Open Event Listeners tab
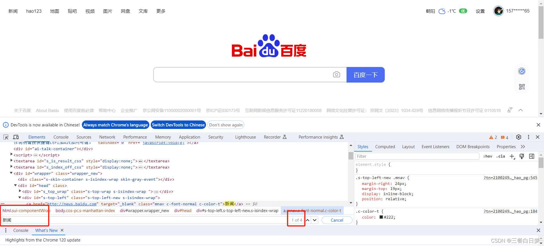Viewport: 544px width, 246px height. click(435, 147)
